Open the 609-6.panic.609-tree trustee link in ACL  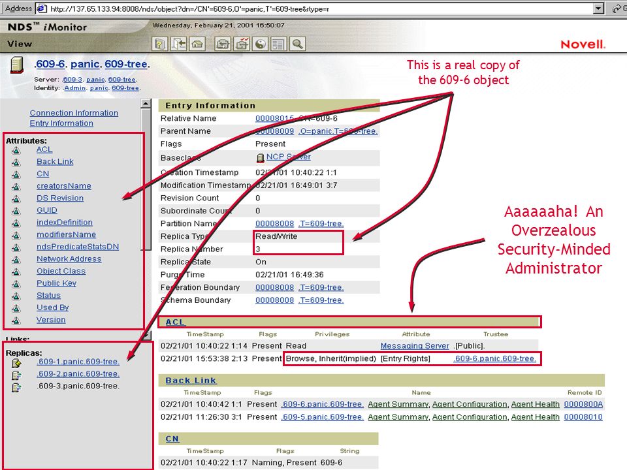point(494,358)
